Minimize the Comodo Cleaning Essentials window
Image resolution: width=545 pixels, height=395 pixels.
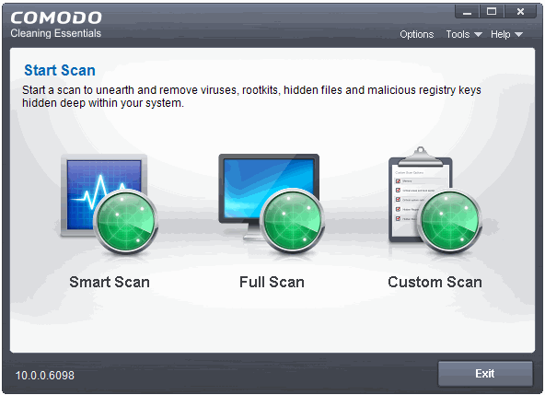point(467,12)
